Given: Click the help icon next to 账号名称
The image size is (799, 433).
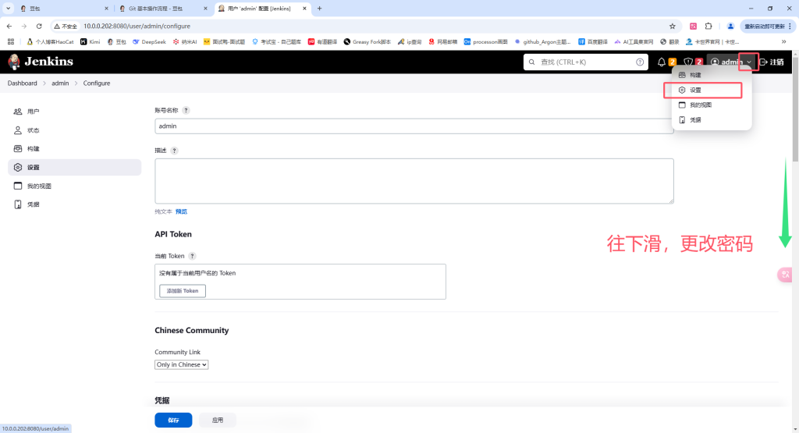Looking at the screenshot, I should pos(186,110).
